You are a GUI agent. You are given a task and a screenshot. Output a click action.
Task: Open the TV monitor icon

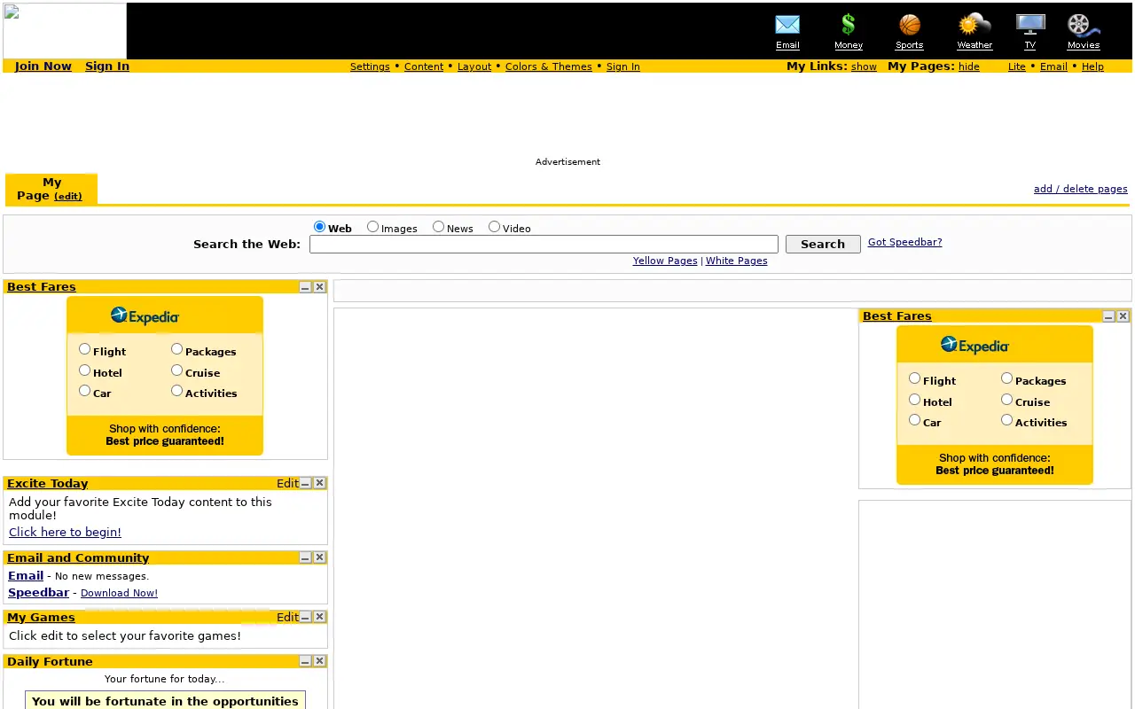coord(1030,25)
